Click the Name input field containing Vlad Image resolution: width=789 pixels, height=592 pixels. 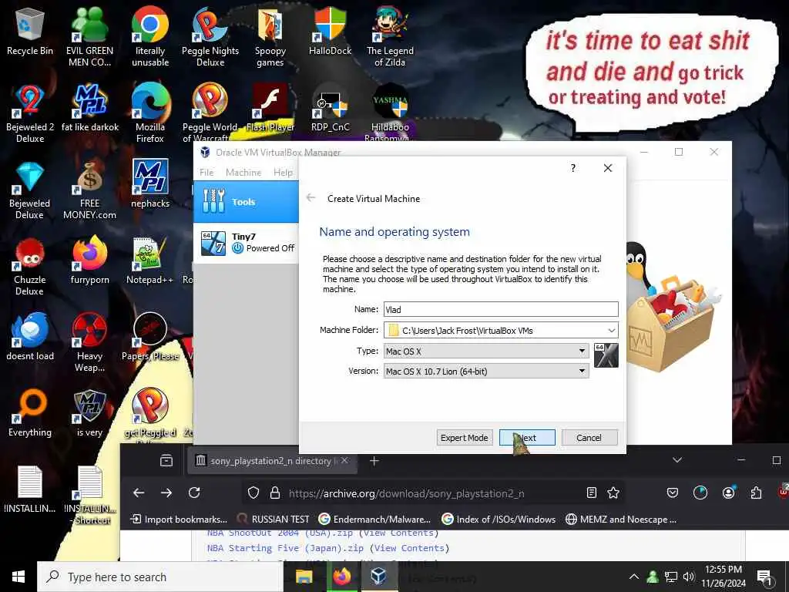[501, 310]
